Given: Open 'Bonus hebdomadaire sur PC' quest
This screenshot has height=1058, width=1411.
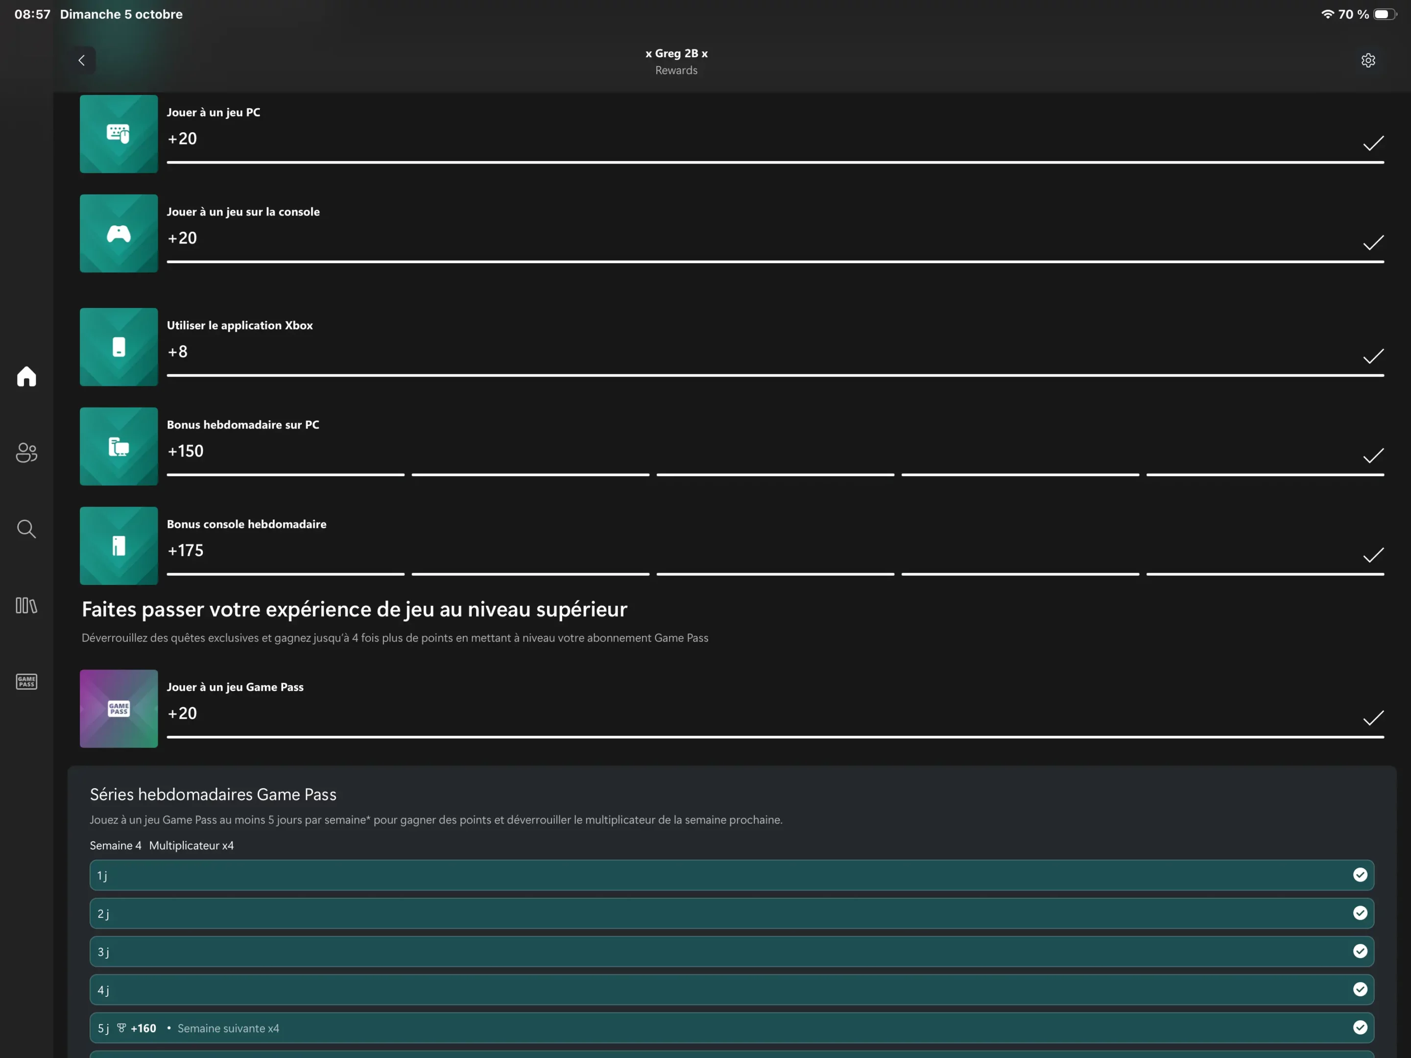Looking at the screenshot, I should tap(243, 425).
